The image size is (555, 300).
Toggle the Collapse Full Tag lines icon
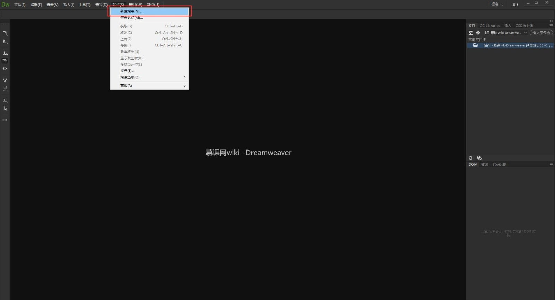[5, 61]
